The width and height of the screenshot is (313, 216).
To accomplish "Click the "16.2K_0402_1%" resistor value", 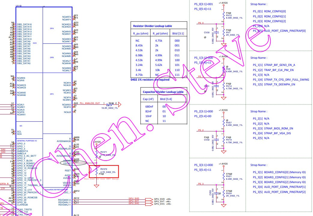I will click(109, 108).
